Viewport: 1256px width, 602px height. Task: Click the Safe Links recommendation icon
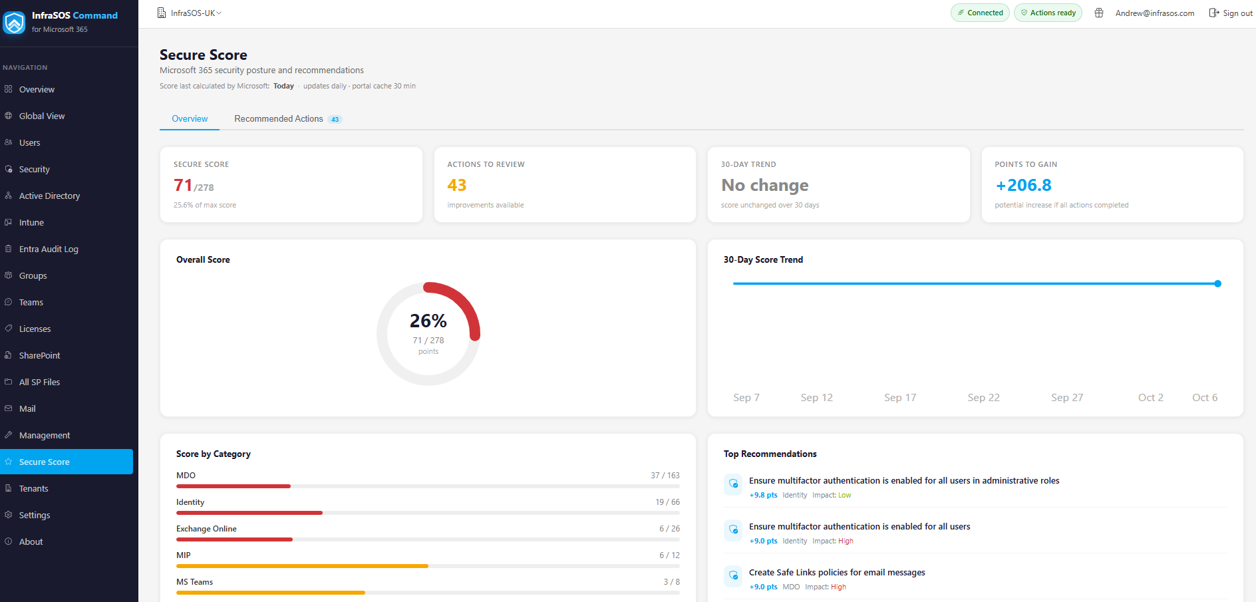coord(733,575)
